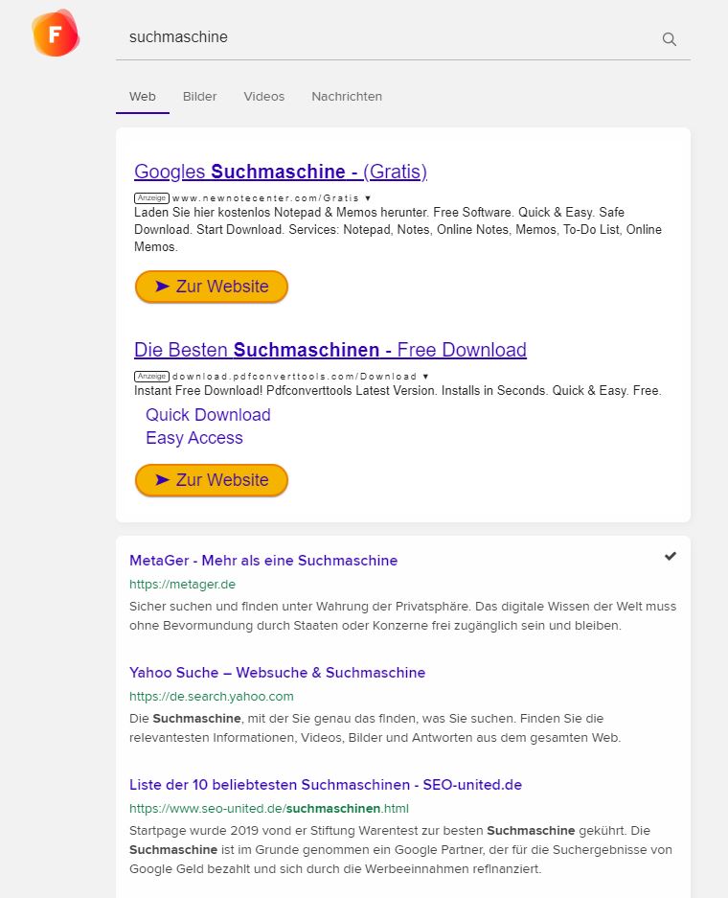
Task: Click Zur Website button under Notepad ad
Action: click(212, 287)
